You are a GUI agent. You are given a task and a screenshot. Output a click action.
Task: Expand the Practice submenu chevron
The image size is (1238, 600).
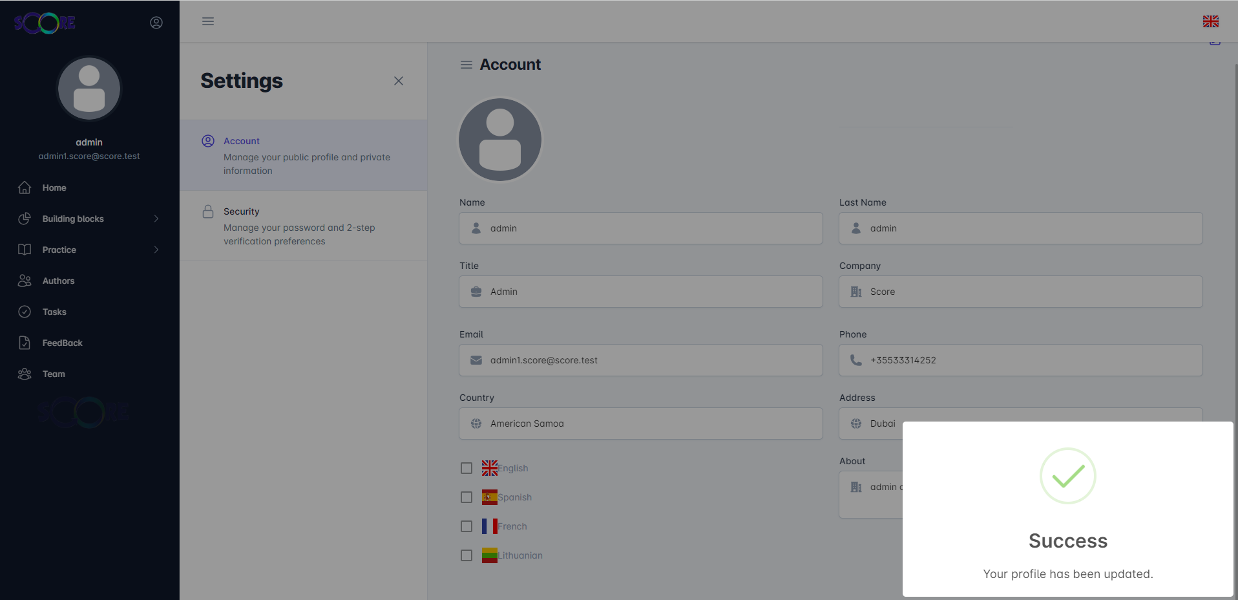(156, 250)
